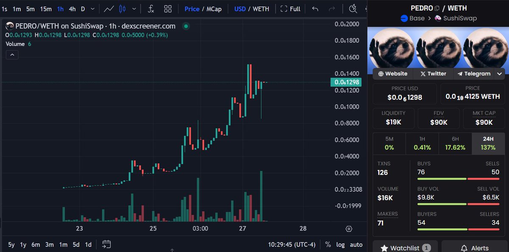Screen dimensions: 509x252
Task: Open the multi-chart layout grid
Action: 168,8
